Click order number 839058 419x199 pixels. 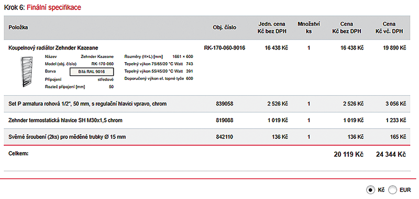pos(225,104)
